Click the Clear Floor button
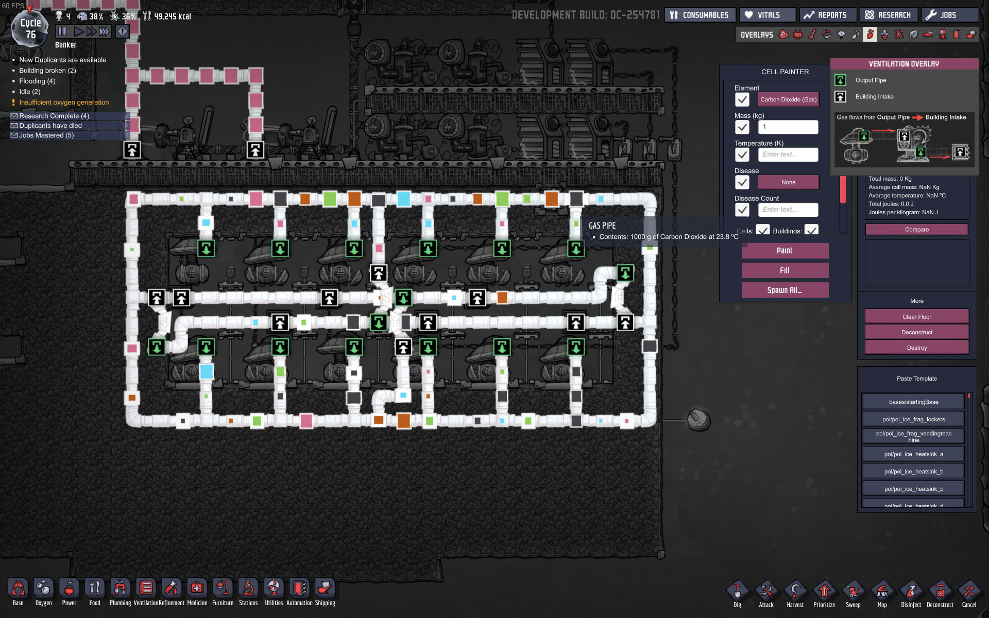 tap(916, 317)
